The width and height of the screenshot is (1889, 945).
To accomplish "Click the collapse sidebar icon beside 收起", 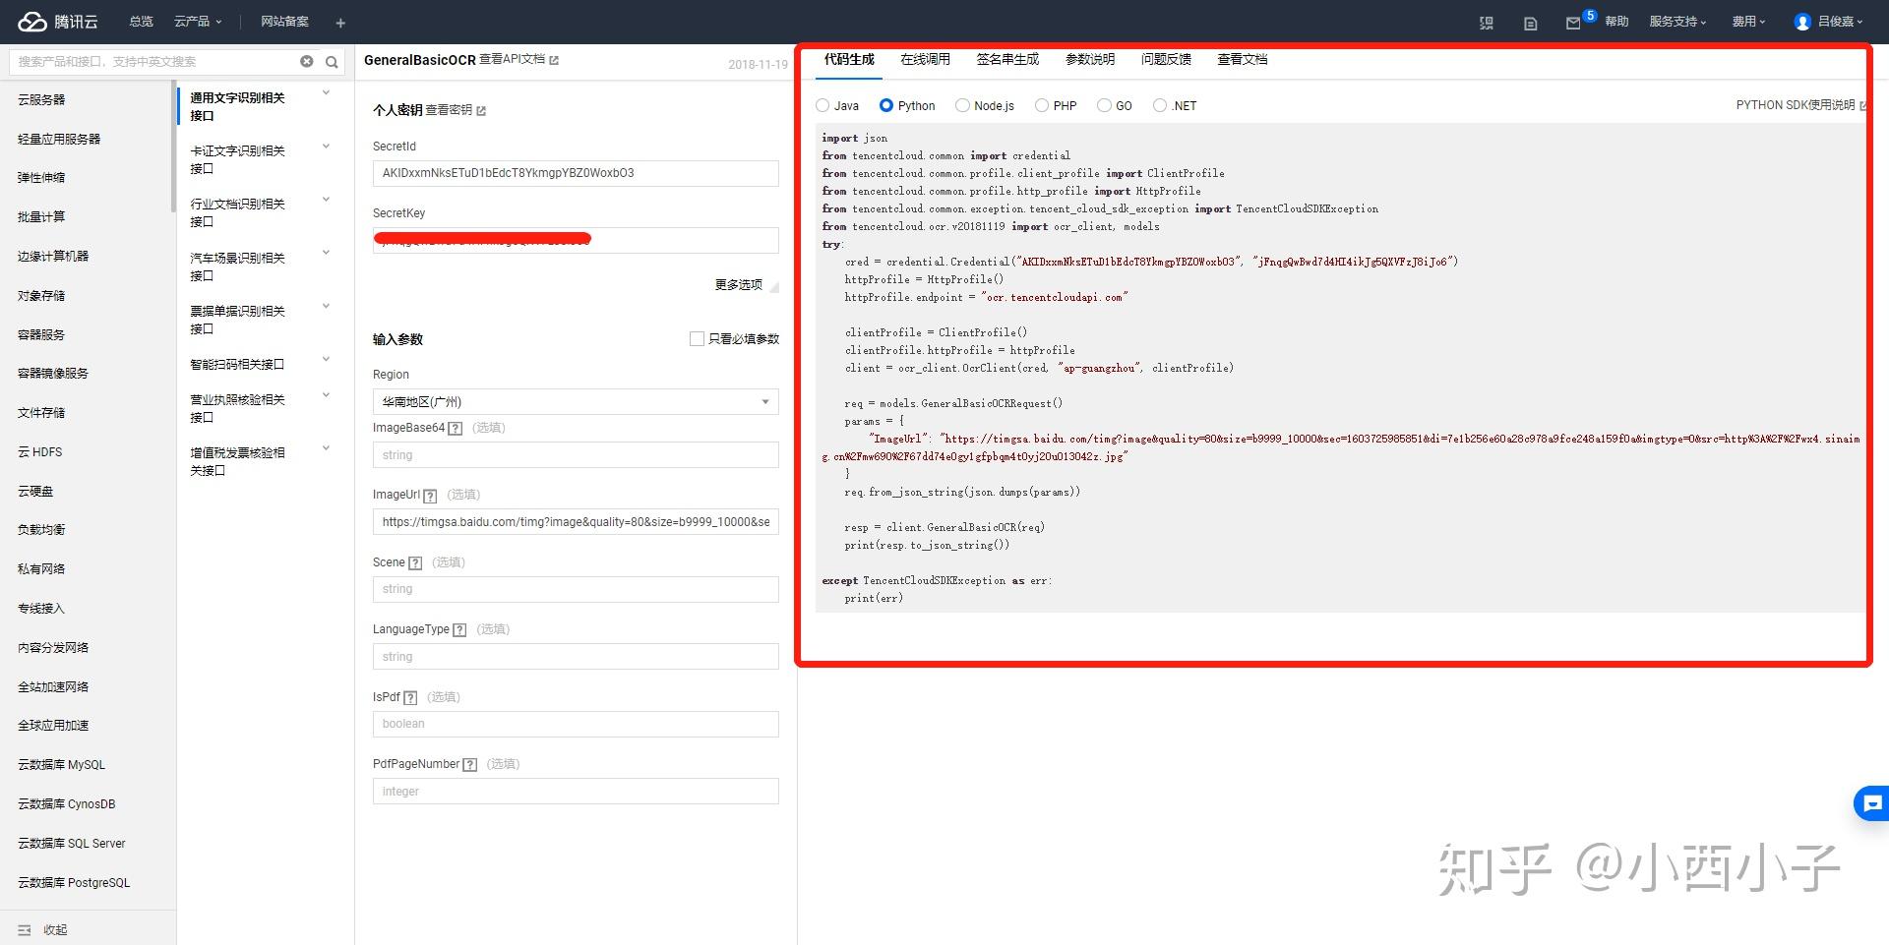I will 25,929.
